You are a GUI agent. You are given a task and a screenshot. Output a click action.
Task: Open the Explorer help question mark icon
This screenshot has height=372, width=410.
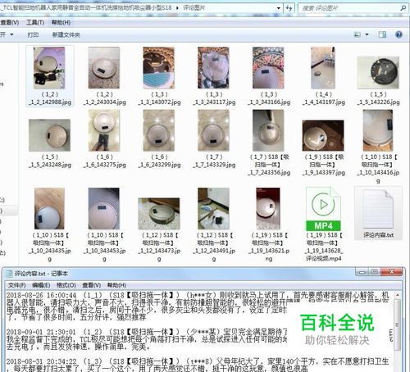click(x=399, y=34)
